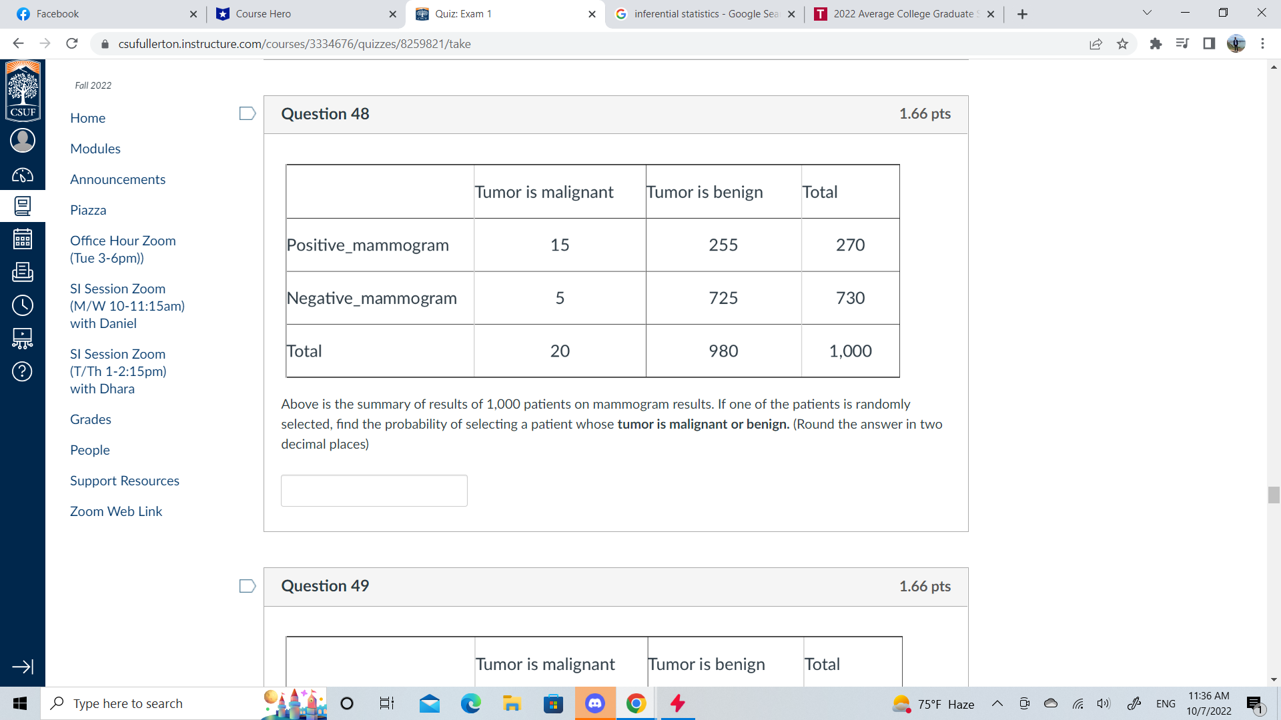Open the tab search dropdown chevron
1281x720 pixels.
[1147, 13]
